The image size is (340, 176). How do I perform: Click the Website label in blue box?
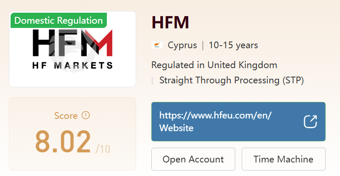tap(176, 128)
